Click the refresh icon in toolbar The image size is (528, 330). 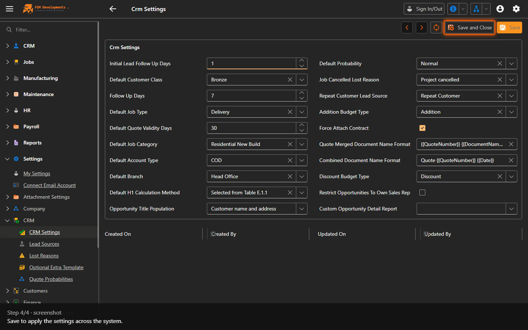tap(436, 27)
